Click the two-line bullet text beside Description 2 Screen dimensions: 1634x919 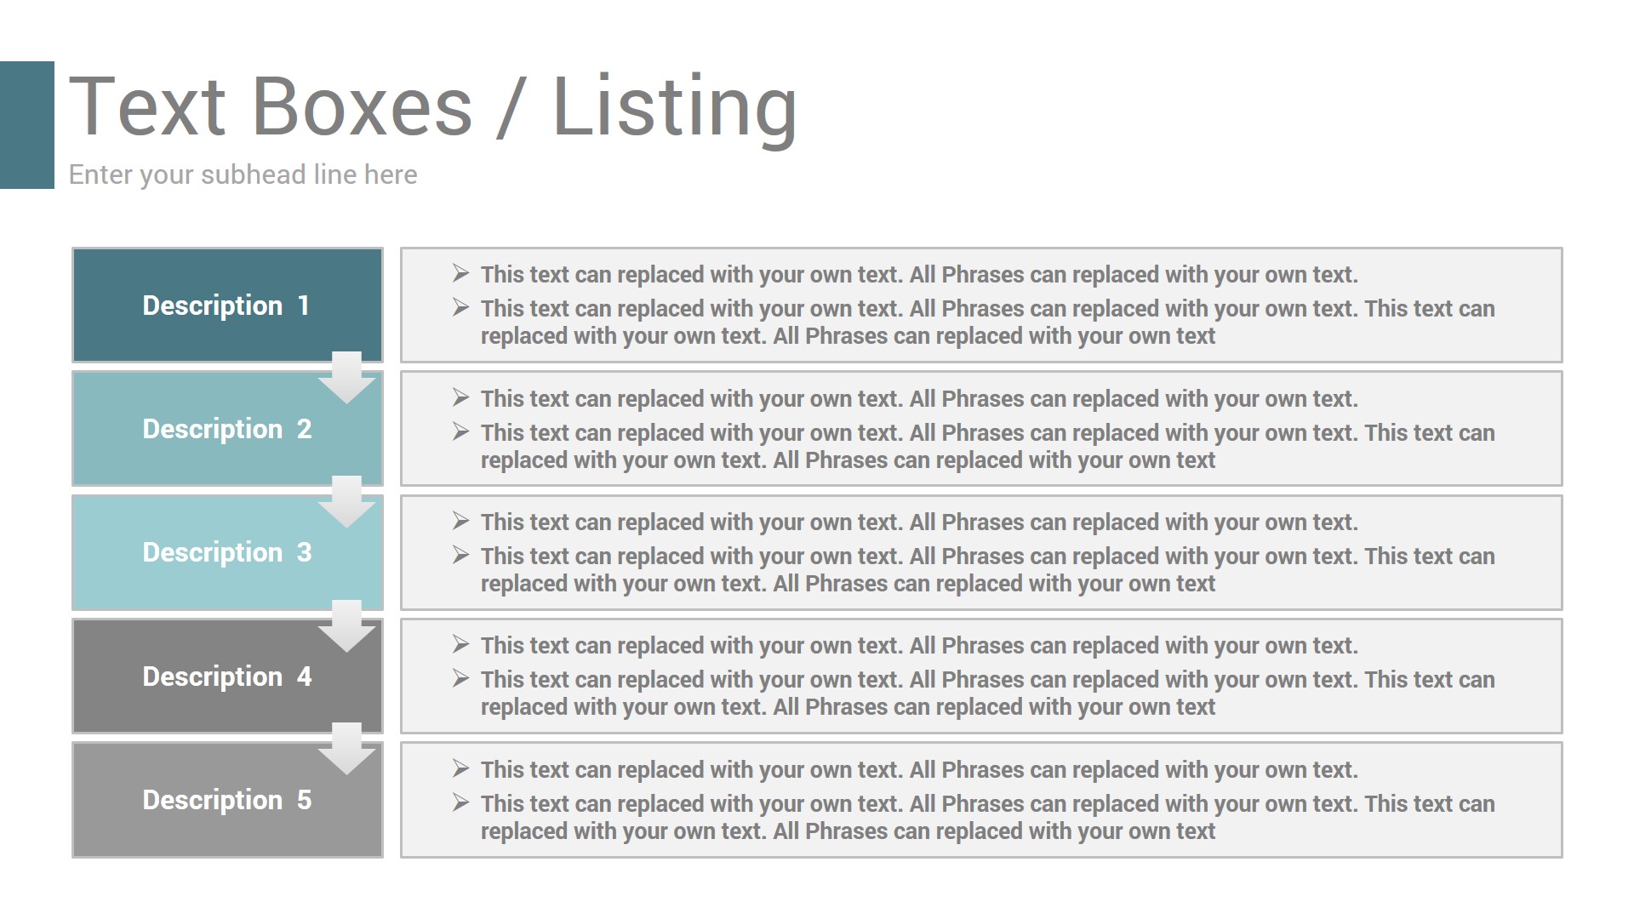coord(987,446)
